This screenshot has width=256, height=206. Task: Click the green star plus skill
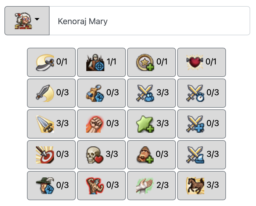pos(151,124)
